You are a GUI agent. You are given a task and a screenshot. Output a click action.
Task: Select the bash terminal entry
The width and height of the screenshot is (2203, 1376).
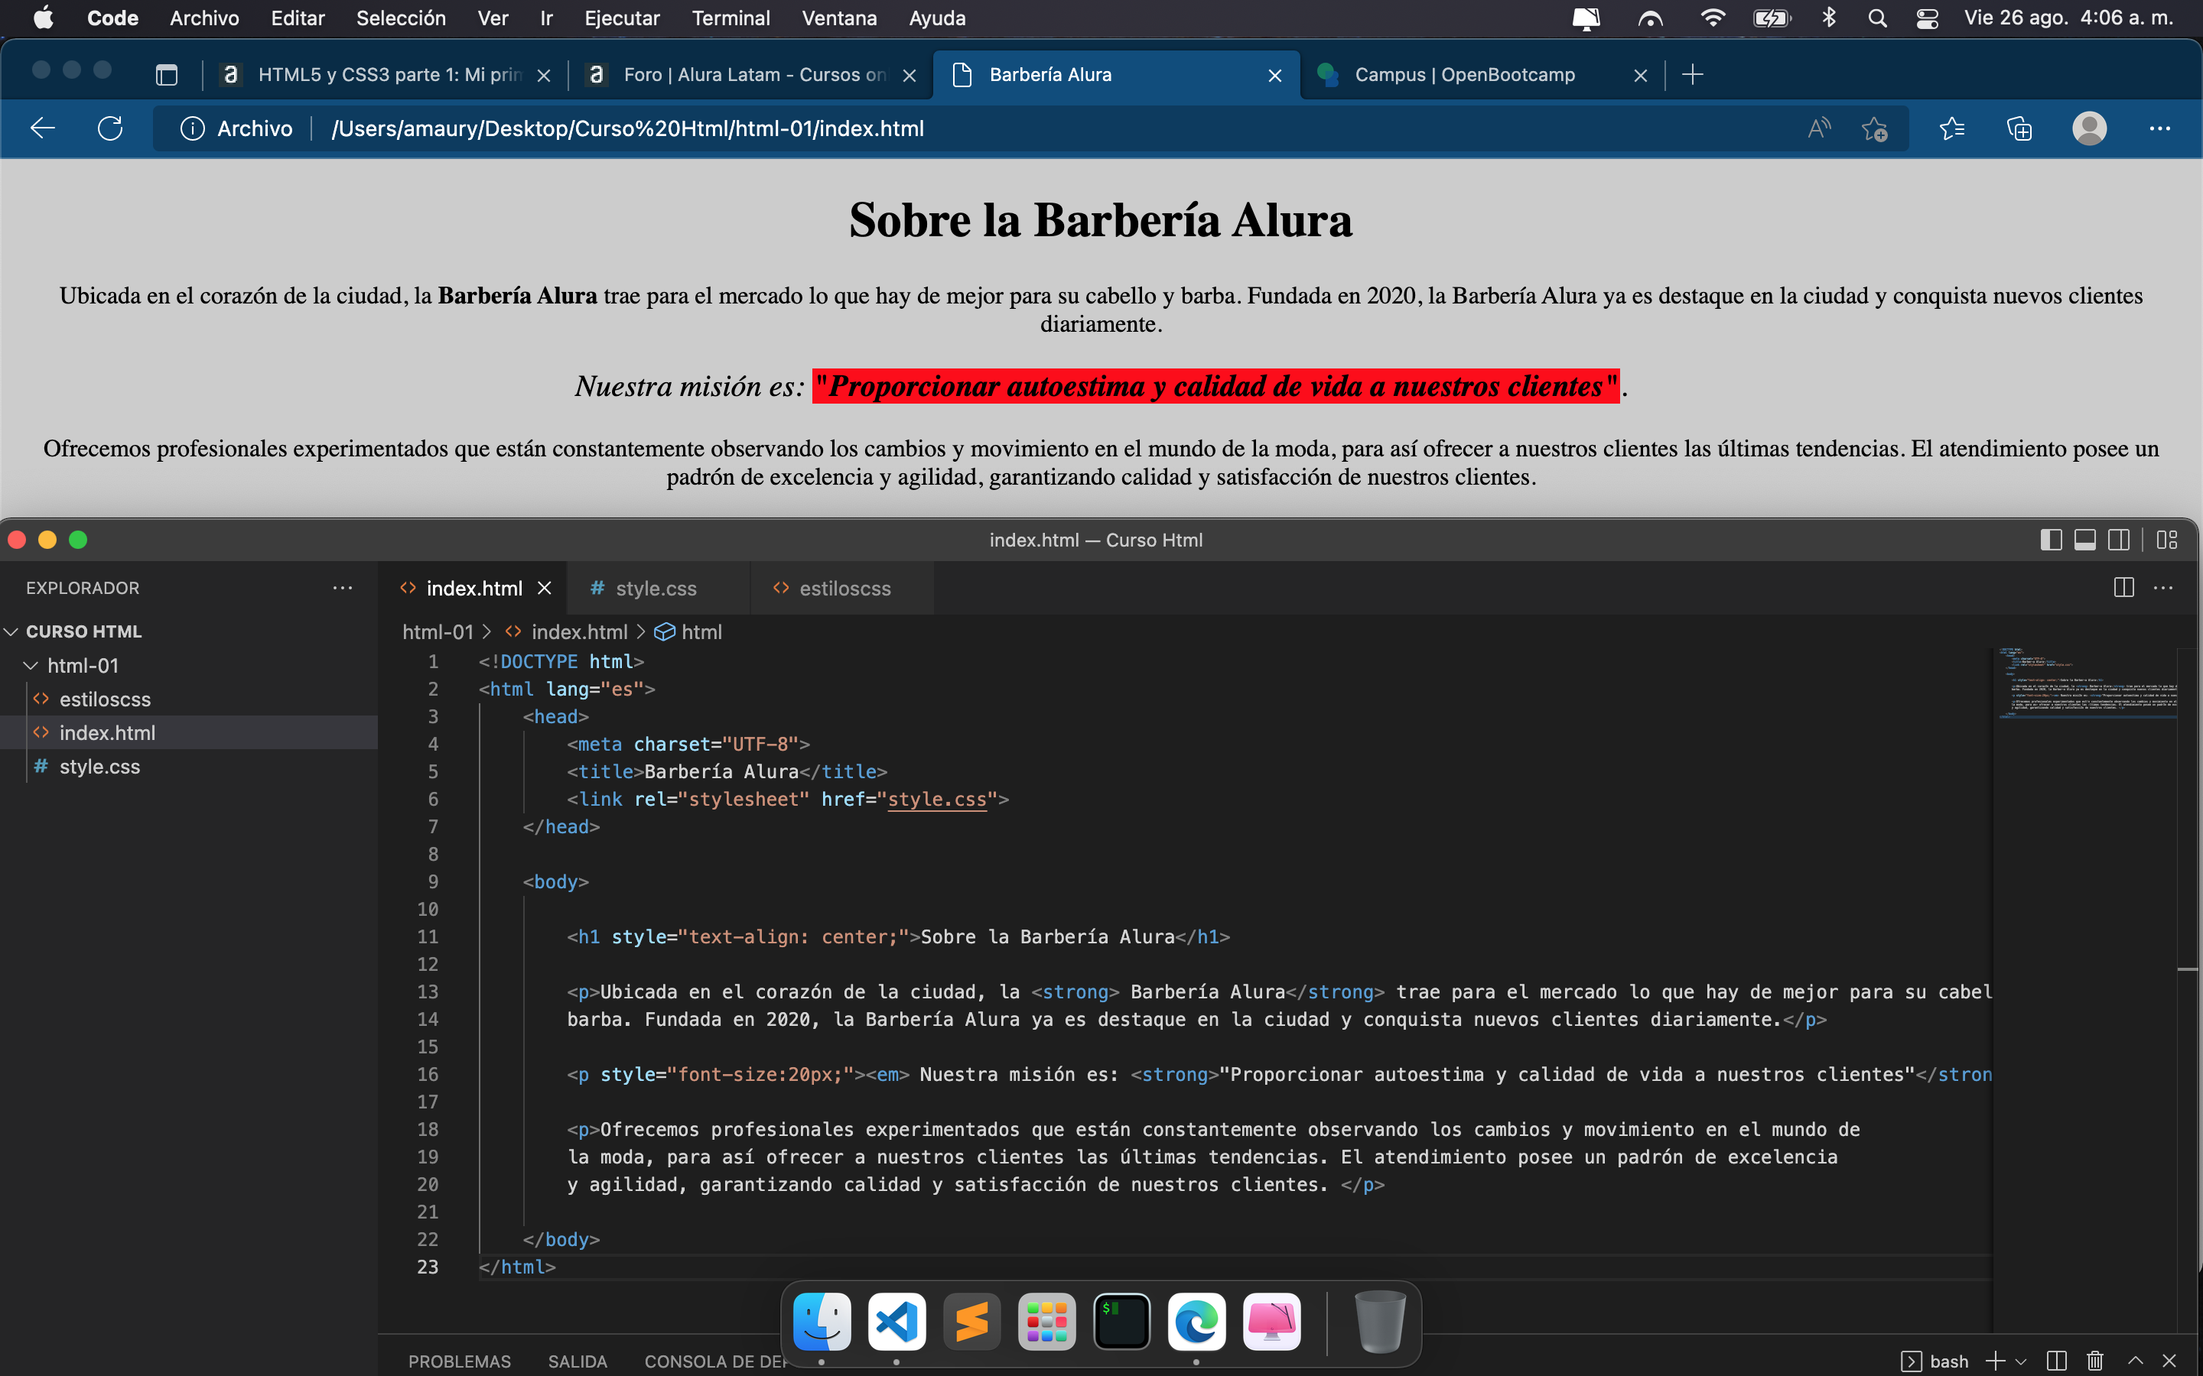pos(1935,1361)
